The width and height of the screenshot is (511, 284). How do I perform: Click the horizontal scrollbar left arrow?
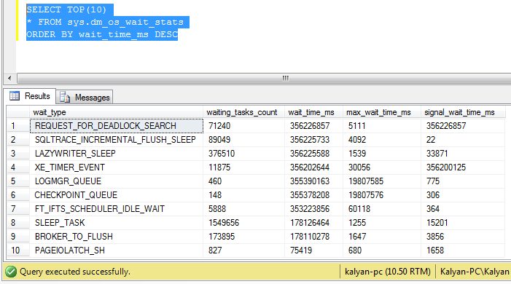click(9, 78)
